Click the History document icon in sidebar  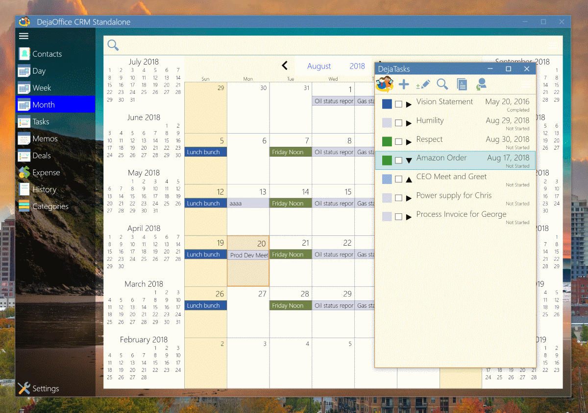[24, 189]
